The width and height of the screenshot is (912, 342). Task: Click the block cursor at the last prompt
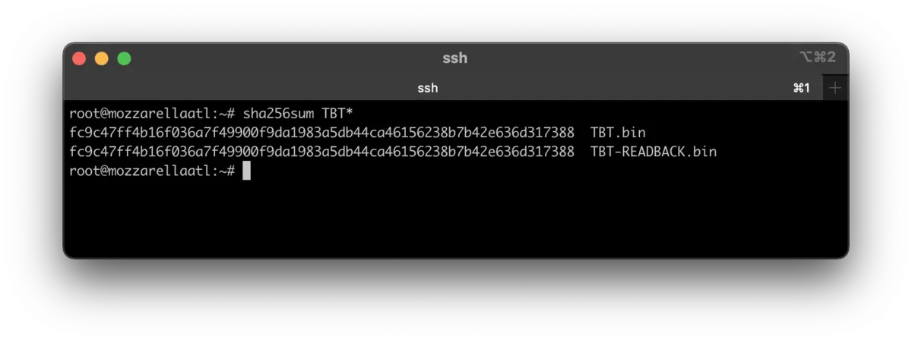click(246, 171)
